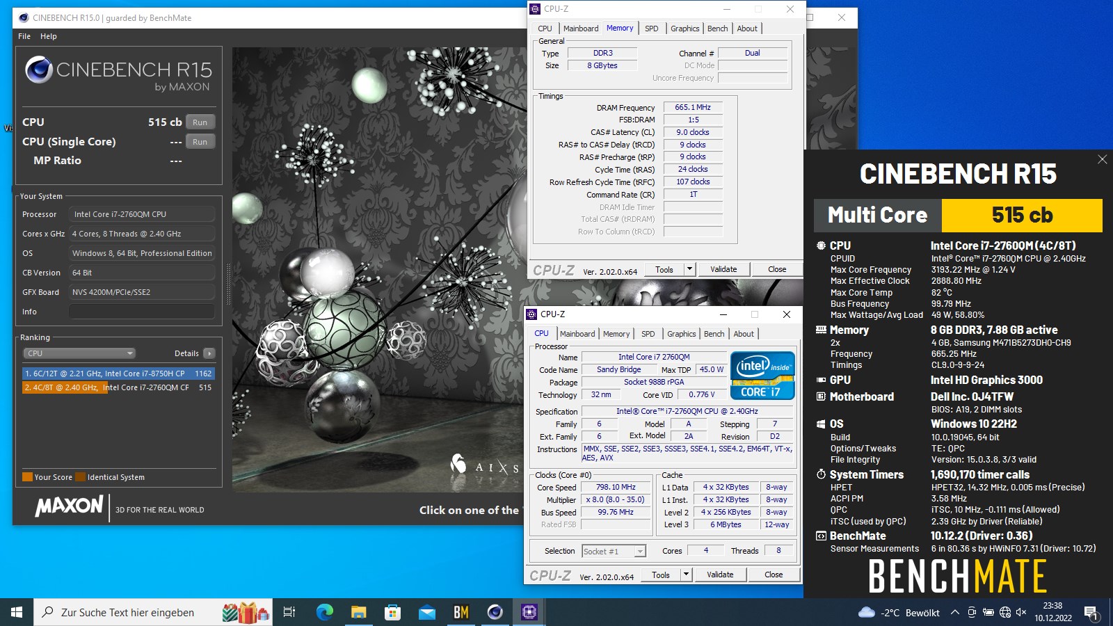The height and width of the screenshot is (626, 1113).
Task: Launch Microsoft Edge from the taskbar
Action: pos(325,612)
